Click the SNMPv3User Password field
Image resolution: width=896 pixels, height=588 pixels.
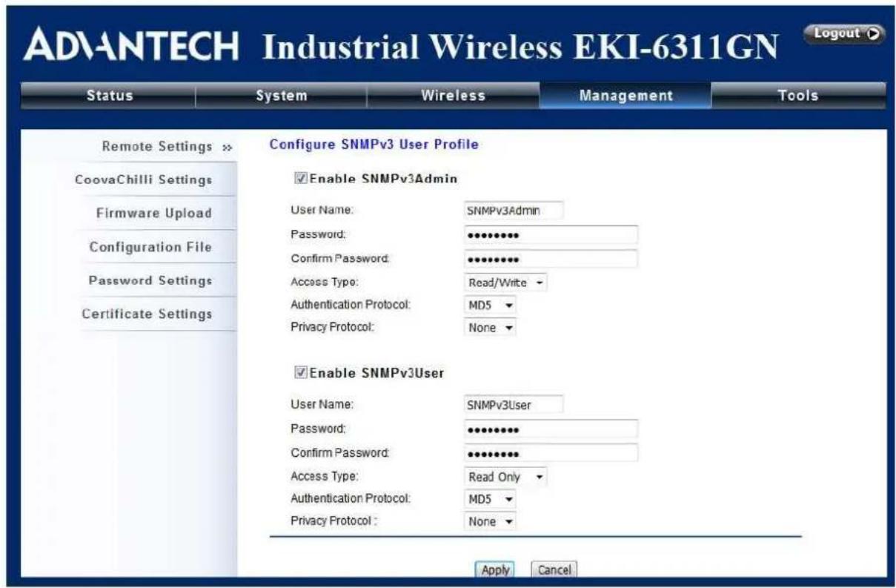tap(550, 429)
